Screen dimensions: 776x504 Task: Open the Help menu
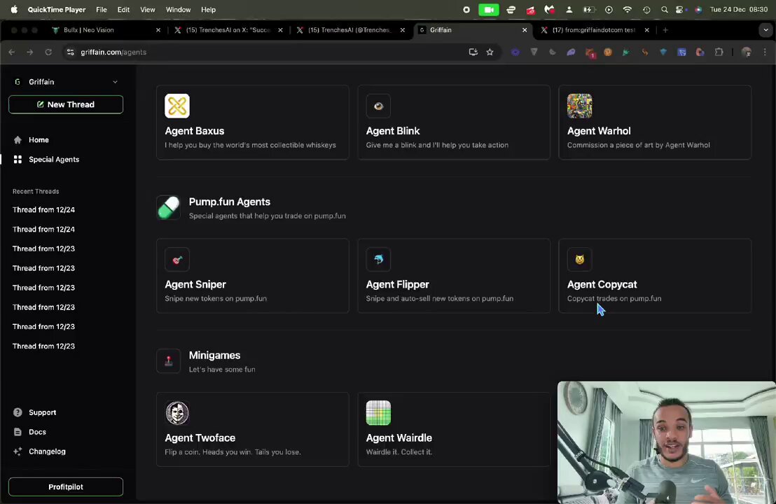208,9
